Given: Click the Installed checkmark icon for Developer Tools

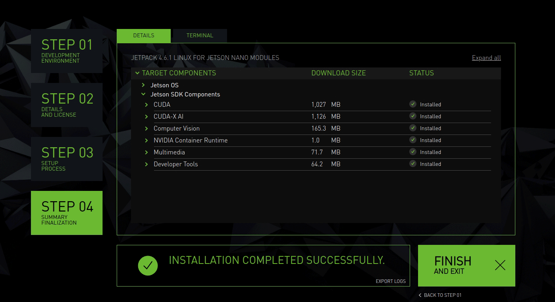Looking at the screenshot, I should pyautogui.click(x=413, y=164).
